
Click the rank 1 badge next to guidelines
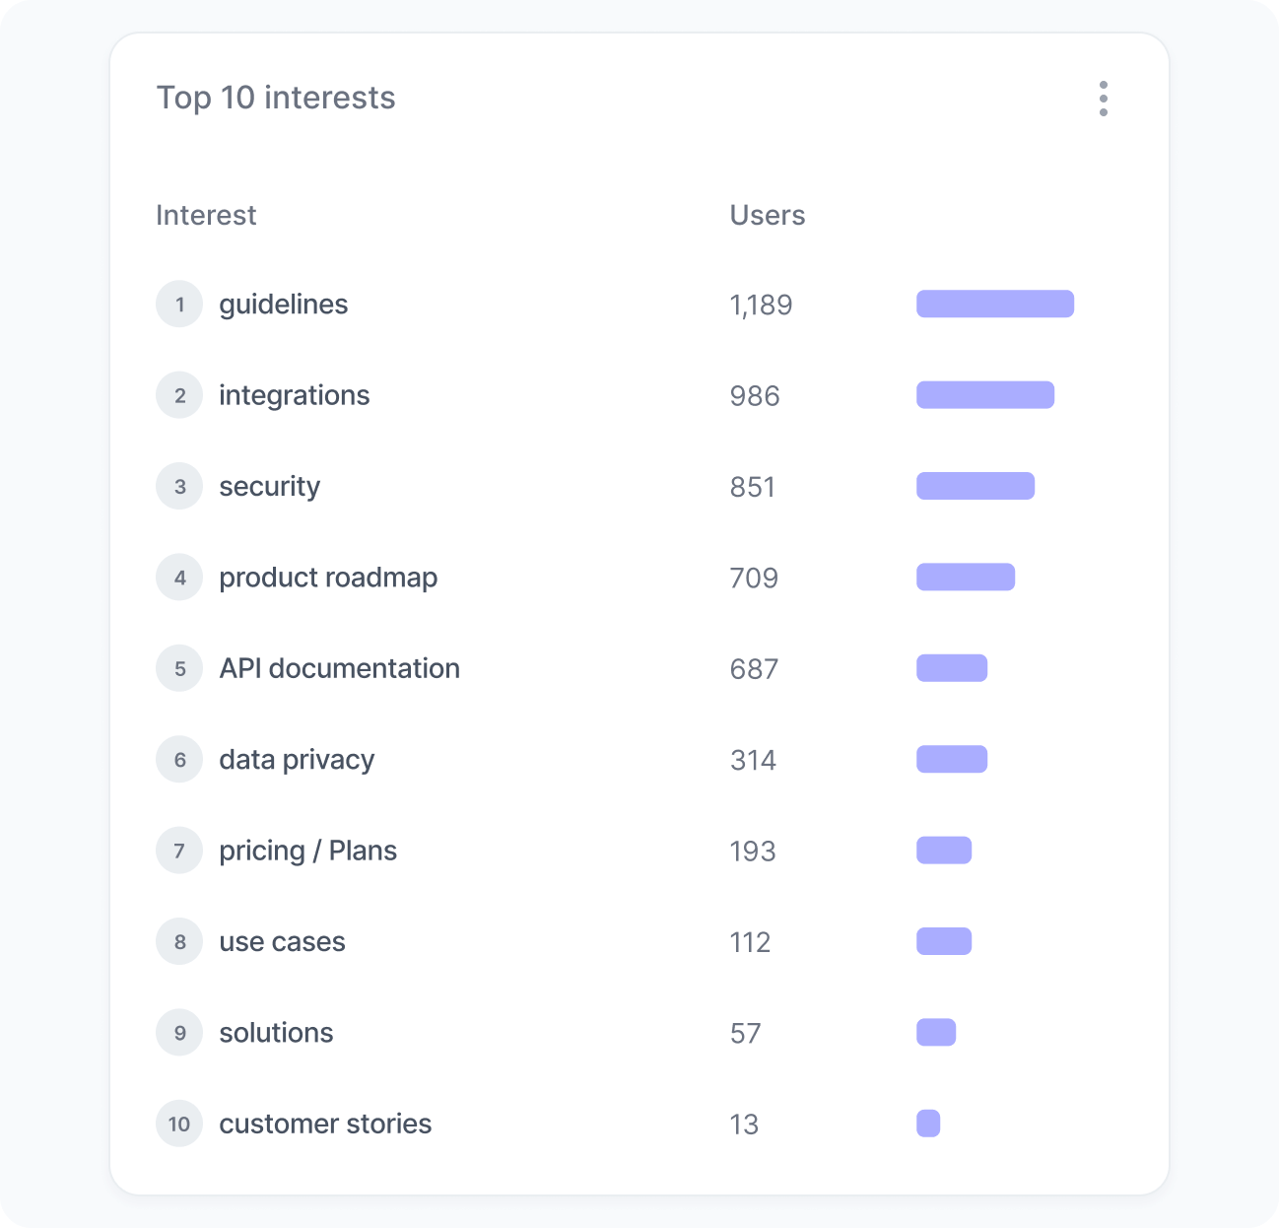(179, 304)
